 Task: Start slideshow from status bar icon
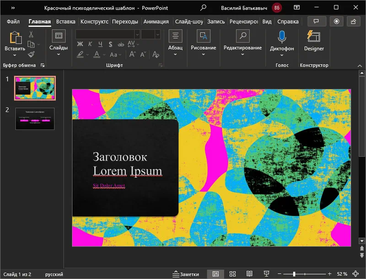click(265, 274)
